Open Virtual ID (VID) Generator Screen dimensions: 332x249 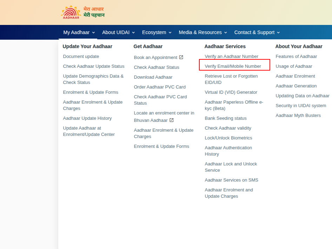pos(231,92)
